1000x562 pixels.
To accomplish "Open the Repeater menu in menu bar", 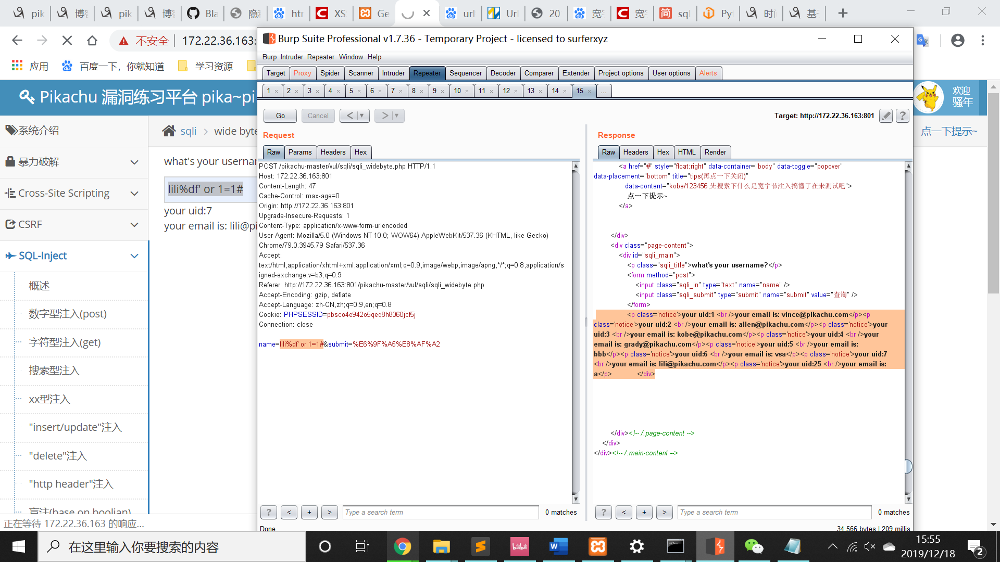I will pos(320,57).
